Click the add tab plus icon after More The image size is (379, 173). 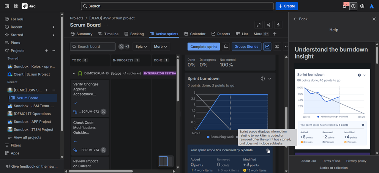coord(275,34)
